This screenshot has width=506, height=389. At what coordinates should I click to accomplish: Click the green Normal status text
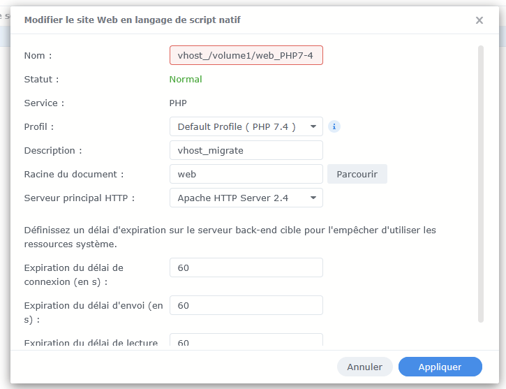coord(186,79)
